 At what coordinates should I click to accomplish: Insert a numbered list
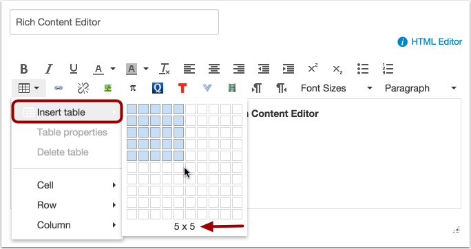(x=388, y=69)
